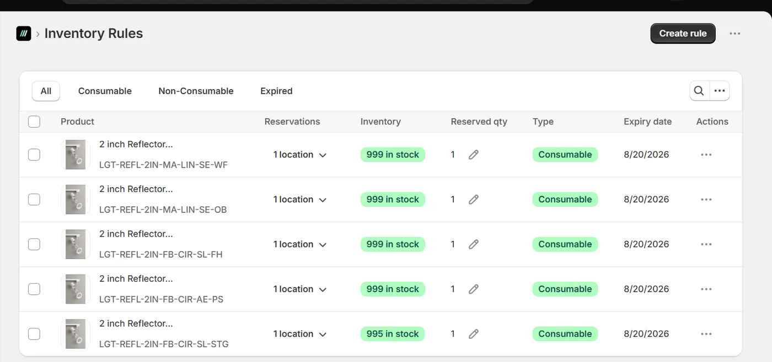Edit reserved qty for LGT-REFL-2IN-MA-LIN-SE-WF
The height and width of the screenshot is (362, 772).
tap(473, 155)
